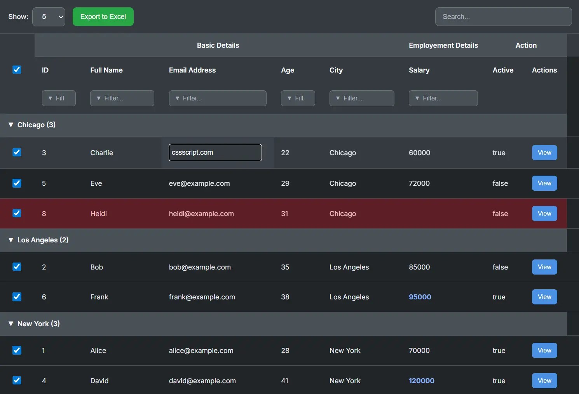Click the Salary column filter funnel icon

pyautogui.click(x=417, y=98)
